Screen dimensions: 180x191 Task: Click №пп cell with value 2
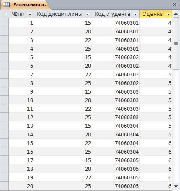[x=21, y=31]
